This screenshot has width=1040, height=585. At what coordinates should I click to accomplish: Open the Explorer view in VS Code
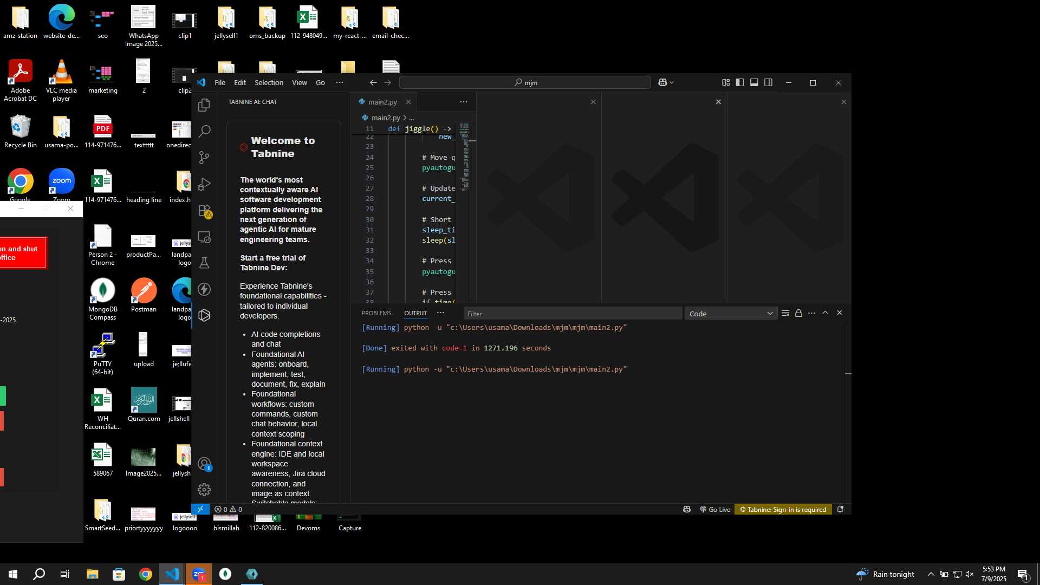[x=204, y=105]
